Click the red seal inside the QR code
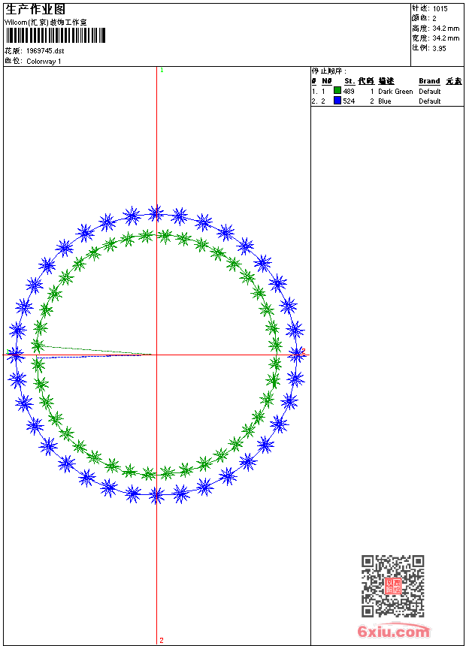Viewport: 466px width, 646px height. (x=392, y=586)
